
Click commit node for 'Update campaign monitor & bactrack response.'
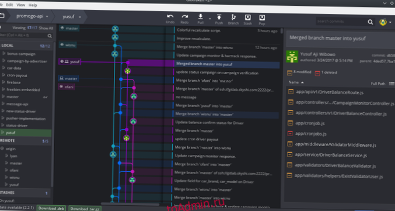pos(114,54)
